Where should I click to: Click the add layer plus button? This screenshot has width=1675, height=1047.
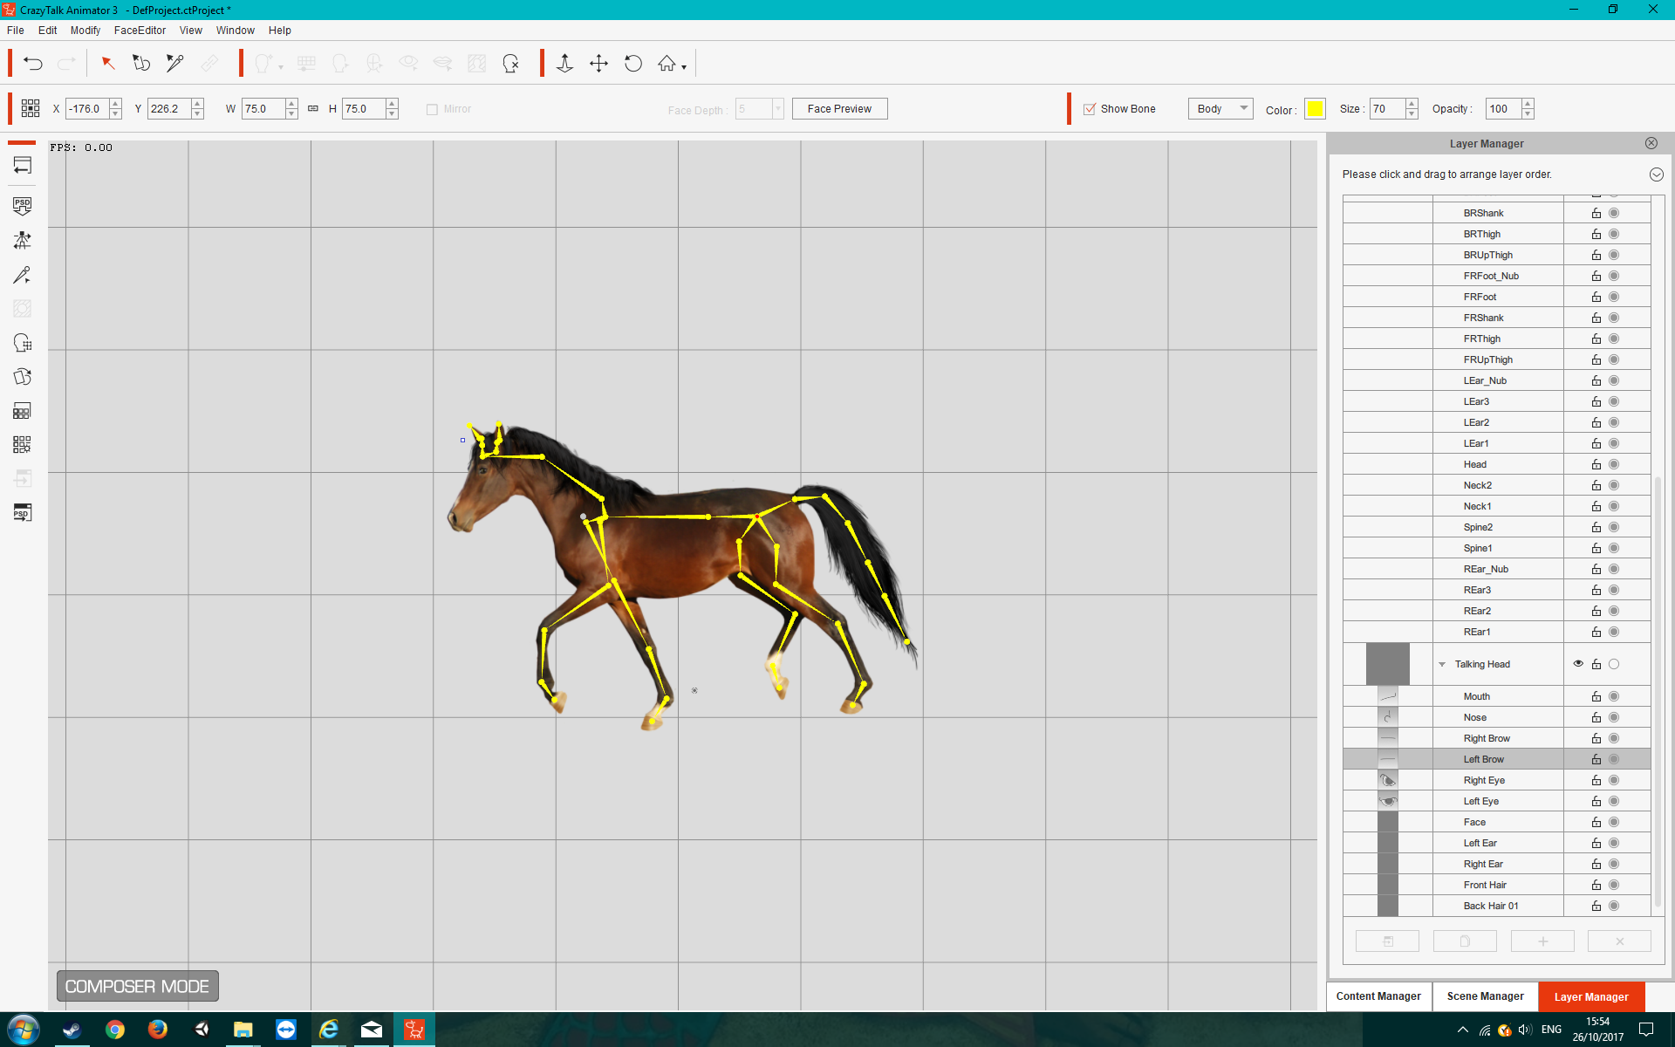[x=1542, y=941]
